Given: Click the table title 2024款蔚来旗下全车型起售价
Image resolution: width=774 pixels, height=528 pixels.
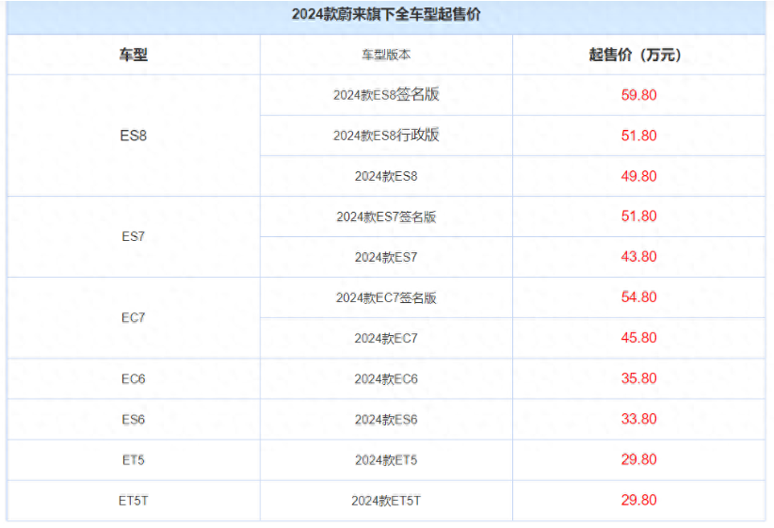Looking at the screenshot, I should click(386, 14).
